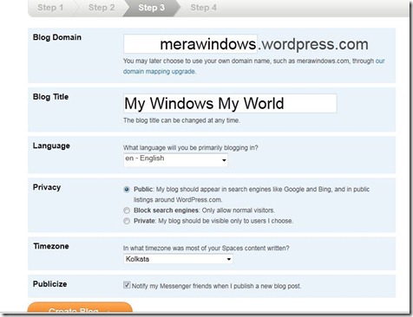The height and width of the screenshot is (317, 413).
Task: Open the 'our domain mapping upgrade' link
Action: click(x=160, y=71)
